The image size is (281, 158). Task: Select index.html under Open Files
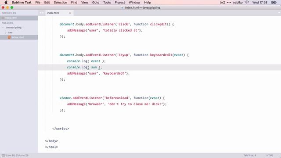point(19,18)
